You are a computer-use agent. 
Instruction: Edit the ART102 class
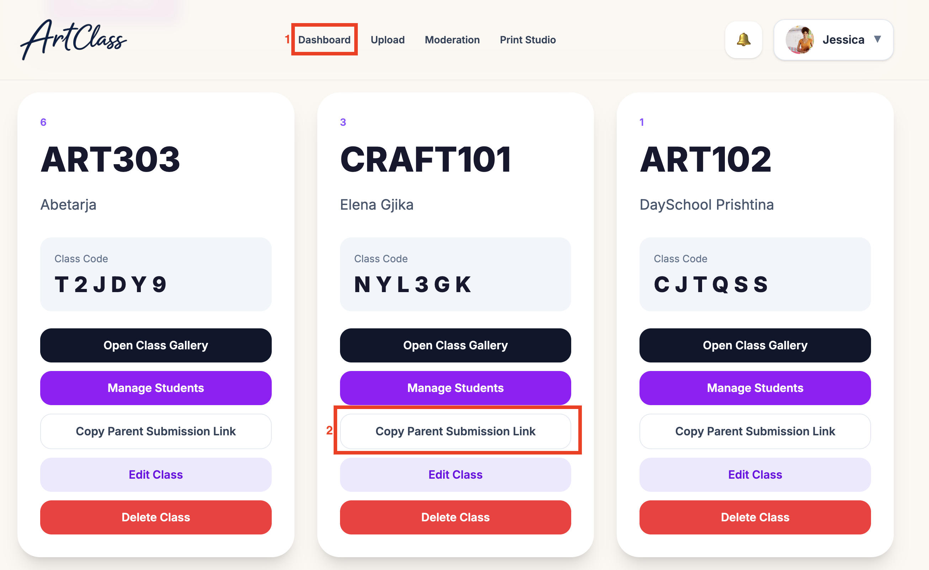(755, 475)
